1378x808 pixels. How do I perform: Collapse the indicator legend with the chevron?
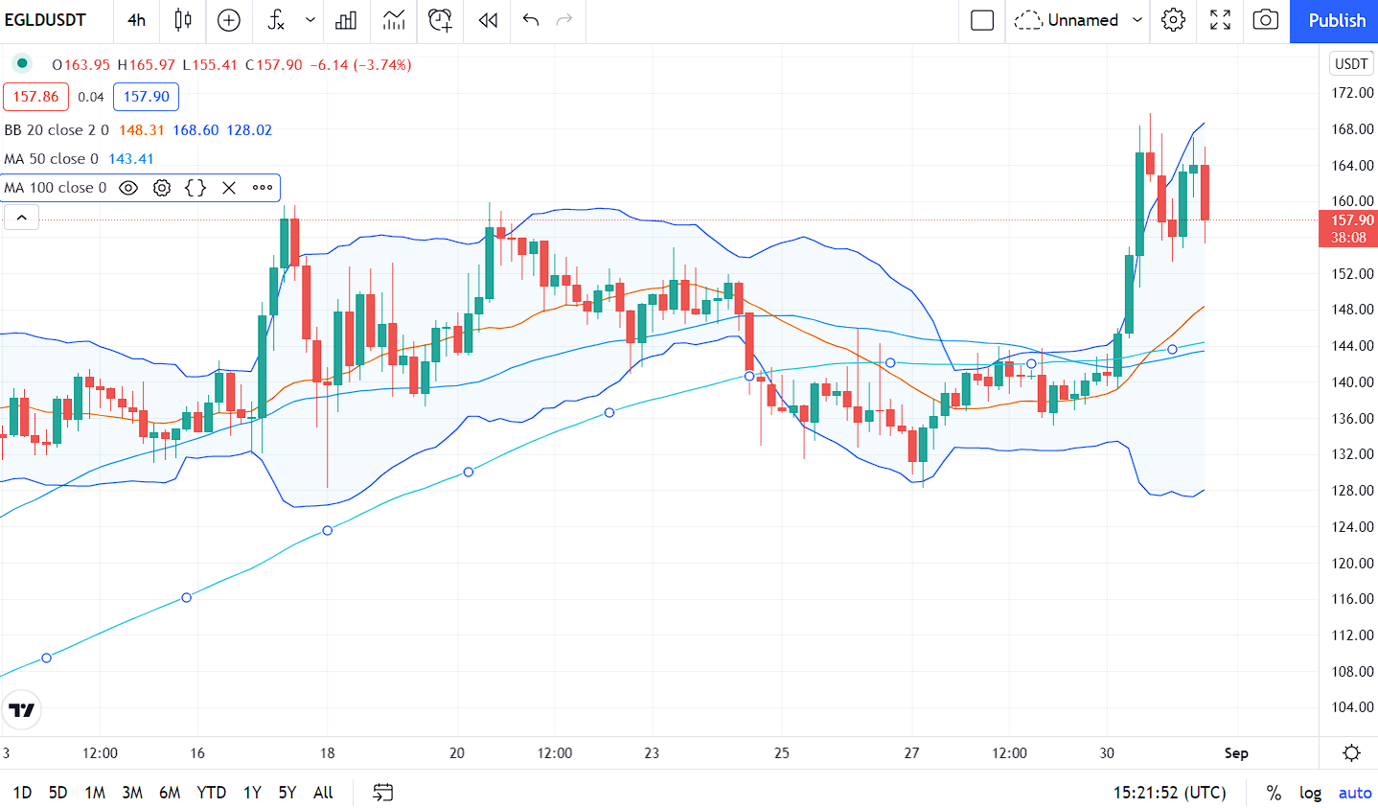click(x=21, y=219)
